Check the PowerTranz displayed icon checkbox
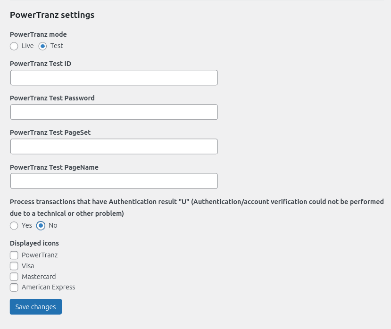 [14, 255]
